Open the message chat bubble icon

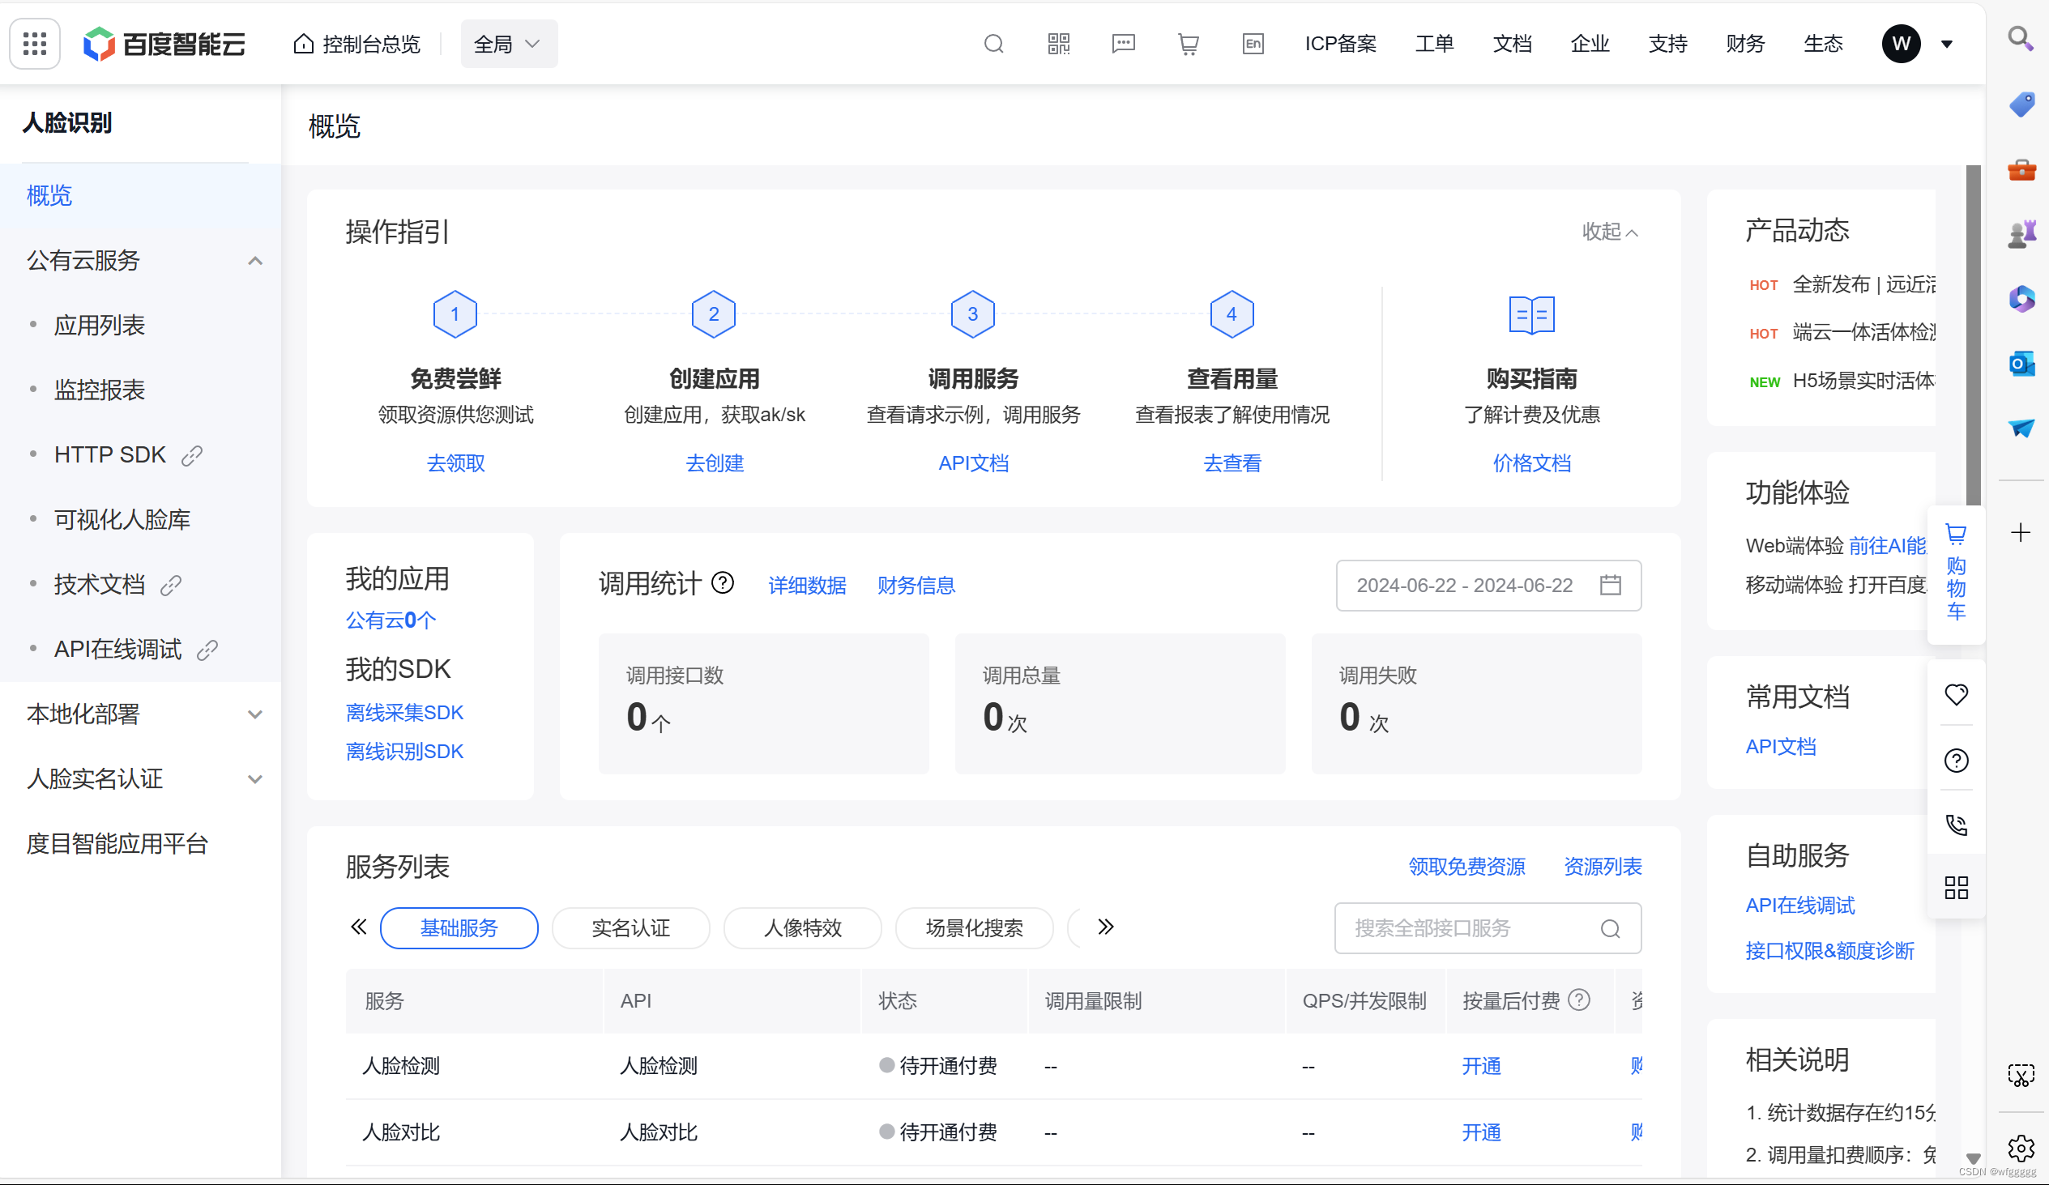(1124, 44)
